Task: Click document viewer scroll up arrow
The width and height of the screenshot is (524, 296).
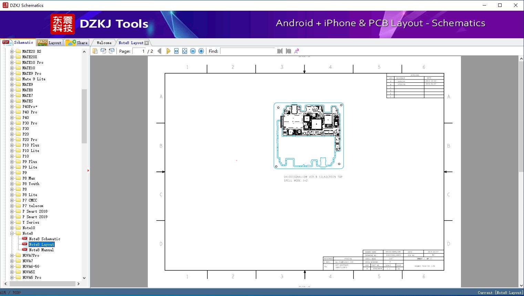Action: 521,59
